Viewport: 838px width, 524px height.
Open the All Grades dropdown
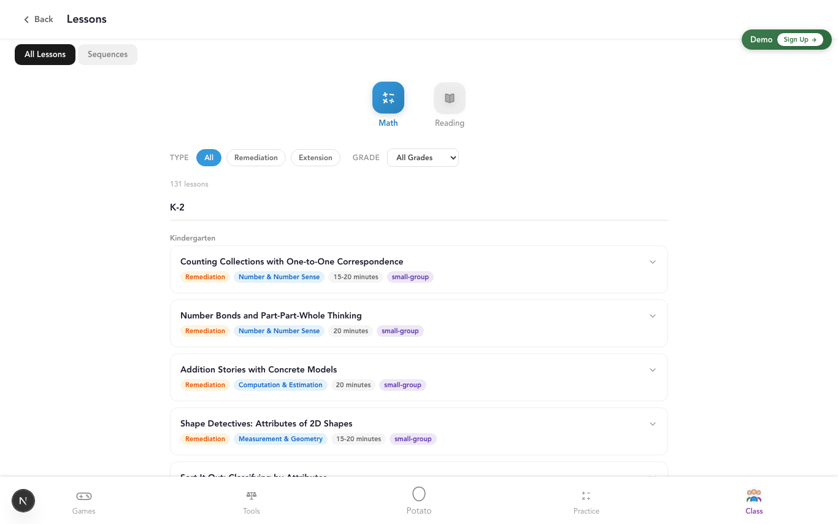(423, 158)
